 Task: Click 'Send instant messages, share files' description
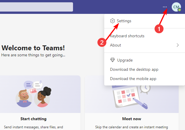pos(33,127)
